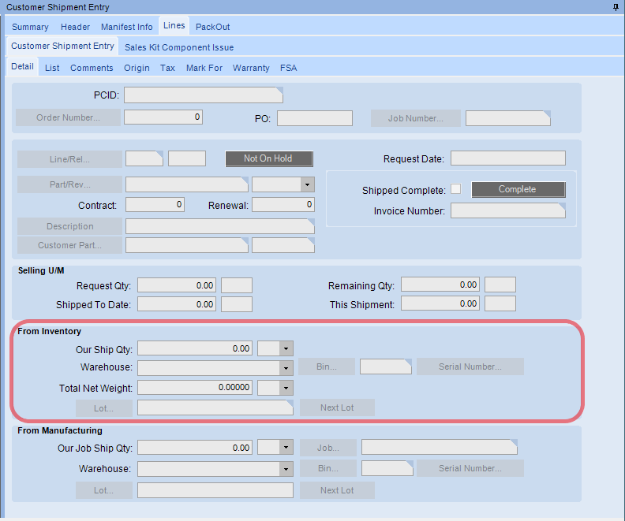Image resolution: width=625 pixels, height=521 pixels.
Task: Open the Total Net Weight unit dropdown
Action: click(286, 388)
